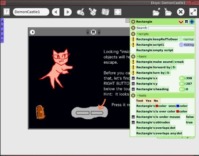Click Rectangle's overlaps any dot tile
The height and width of the screenshot is (156, 199).
pos(159,133)
